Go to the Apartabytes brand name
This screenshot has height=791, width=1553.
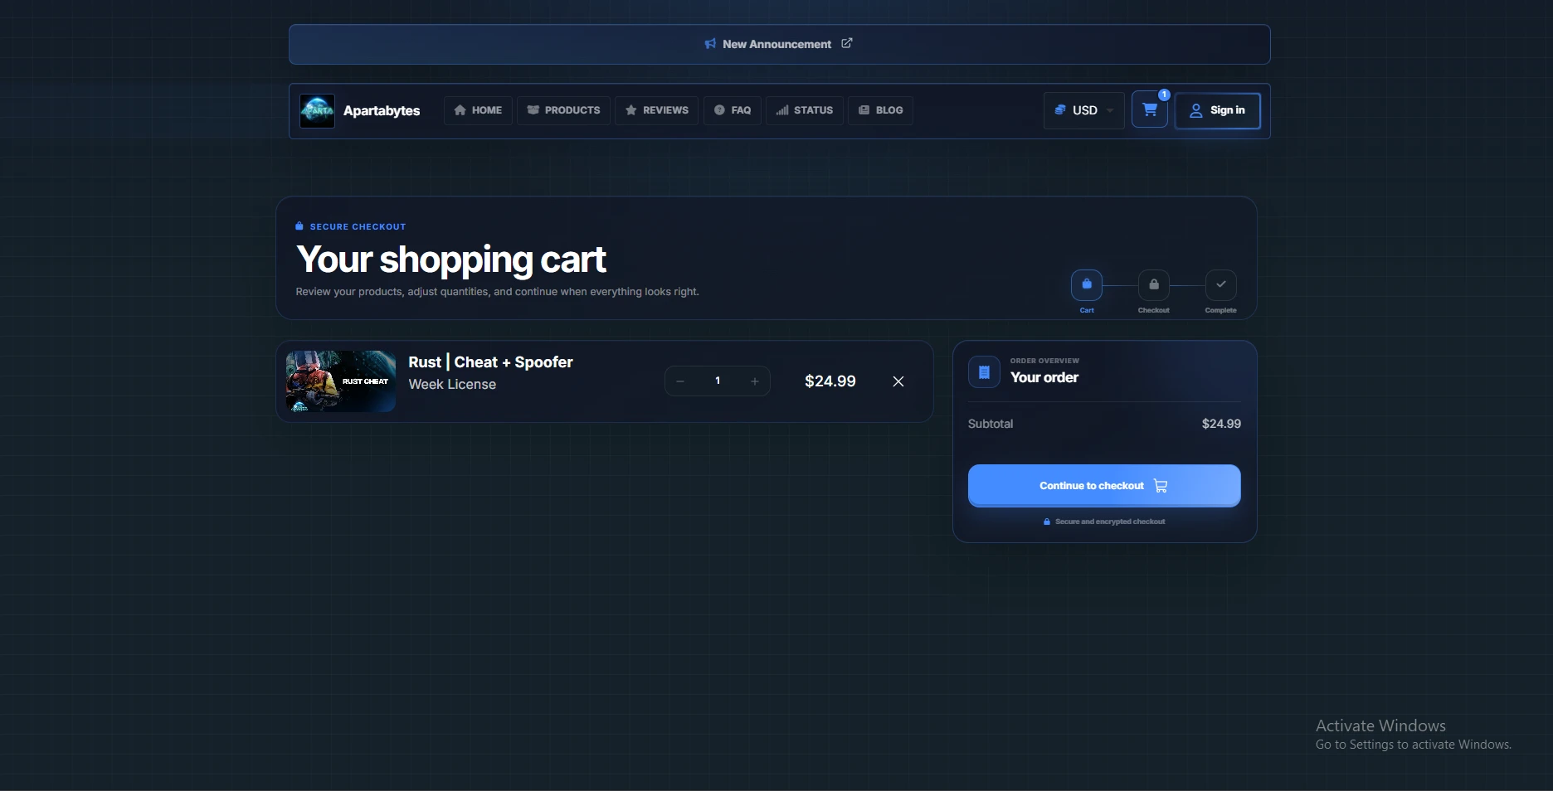382,111
